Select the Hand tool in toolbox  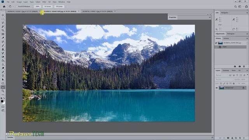click(x=3, y=87)
